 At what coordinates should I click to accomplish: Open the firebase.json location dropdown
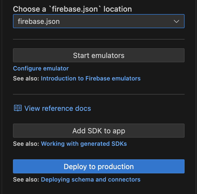[99, 21]
